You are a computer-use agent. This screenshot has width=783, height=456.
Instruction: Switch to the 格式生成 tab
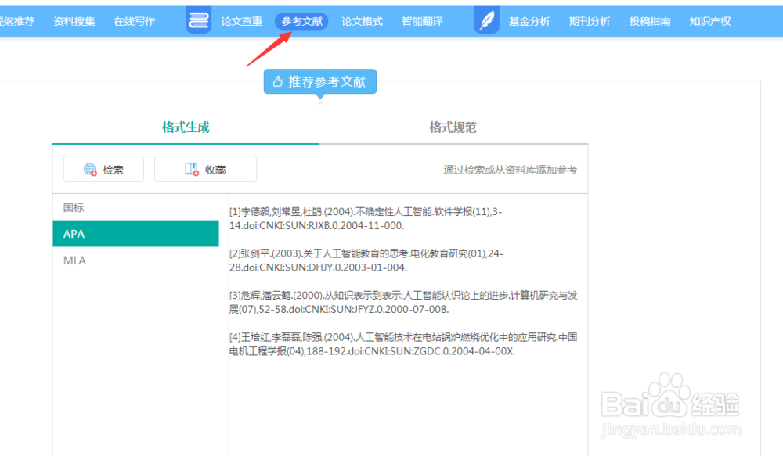pos(184,127)
